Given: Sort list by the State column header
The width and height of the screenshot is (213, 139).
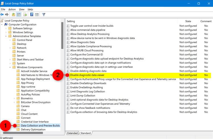Looking at the screenshot, I should point(188,21).
